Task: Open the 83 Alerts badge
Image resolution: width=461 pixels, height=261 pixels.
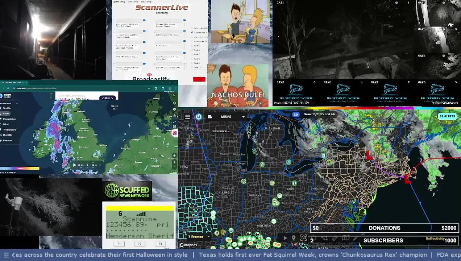Action: pos(447,116)
